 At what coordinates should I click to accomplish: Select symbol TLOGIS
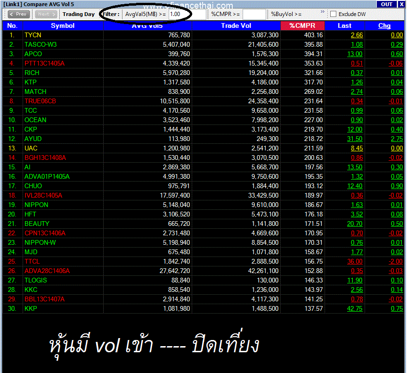35,281
